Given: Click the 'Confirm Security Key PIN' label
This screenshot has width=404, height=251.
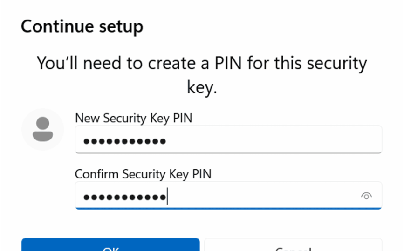Looking at the screenshot, I should tap(143, 174).
